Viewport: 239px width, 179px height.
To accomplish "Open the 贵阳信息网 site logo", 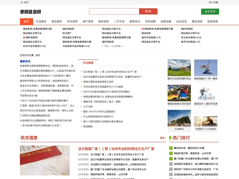I will tap(31, 12).
